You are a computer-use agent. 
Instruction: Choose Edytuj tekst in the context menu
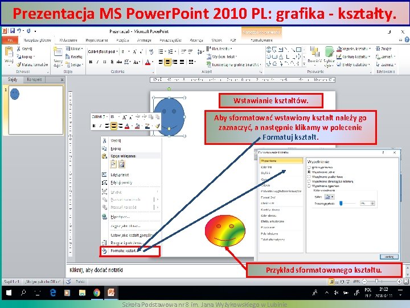131,175
